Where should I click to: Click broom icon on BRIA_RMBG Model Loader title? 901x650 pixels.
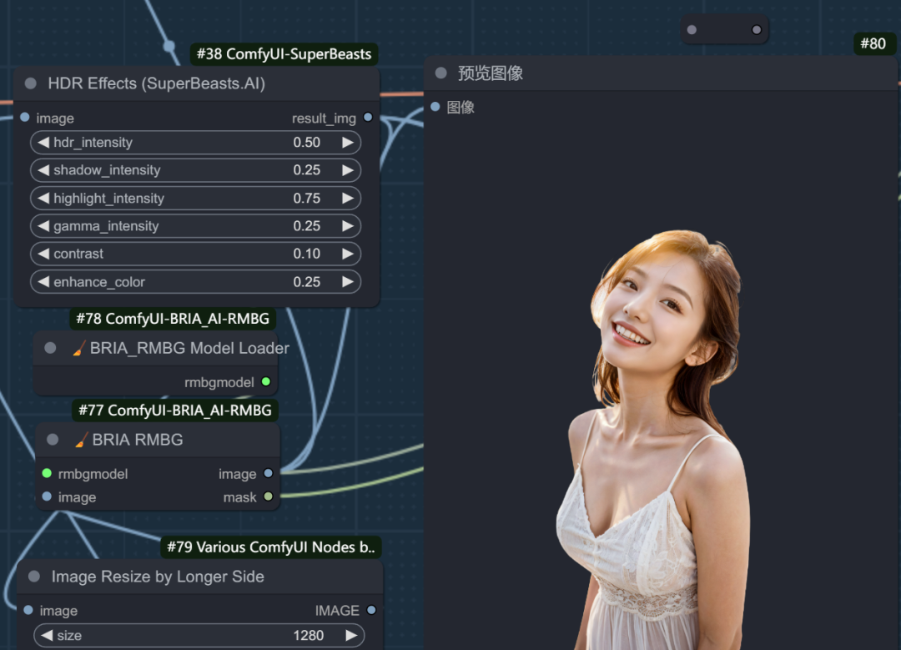coord(80,348)
